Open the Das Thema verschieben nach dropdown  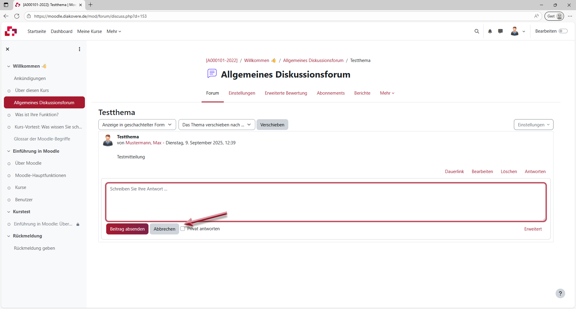point(217,125)
